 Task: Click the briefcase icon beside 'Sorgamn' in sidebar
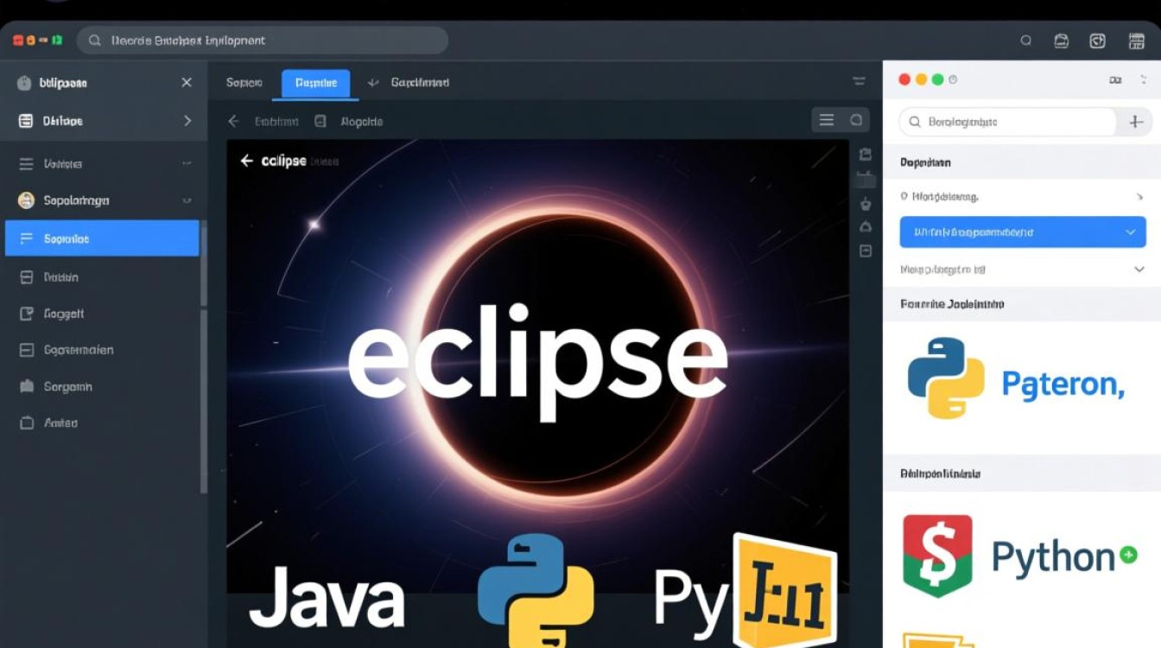click(26, 387)
